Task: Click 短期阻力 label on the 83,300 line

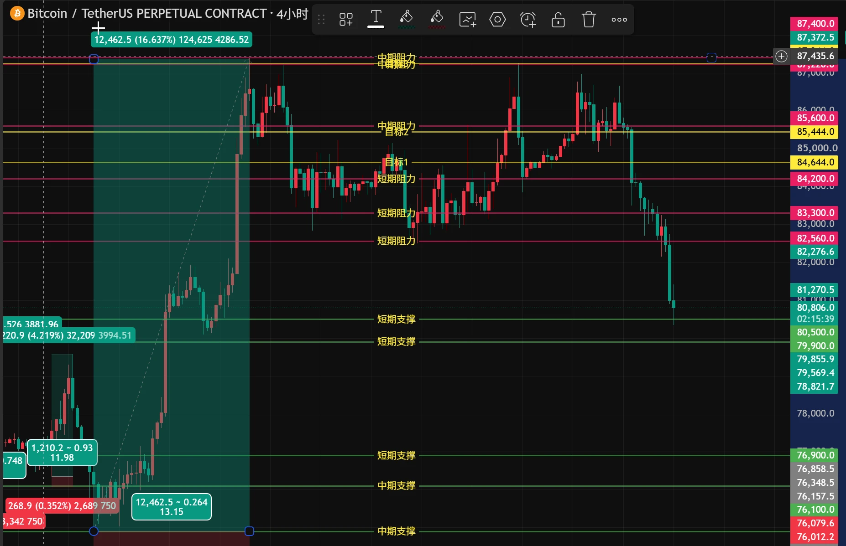Action: click(x=396, y=213)
